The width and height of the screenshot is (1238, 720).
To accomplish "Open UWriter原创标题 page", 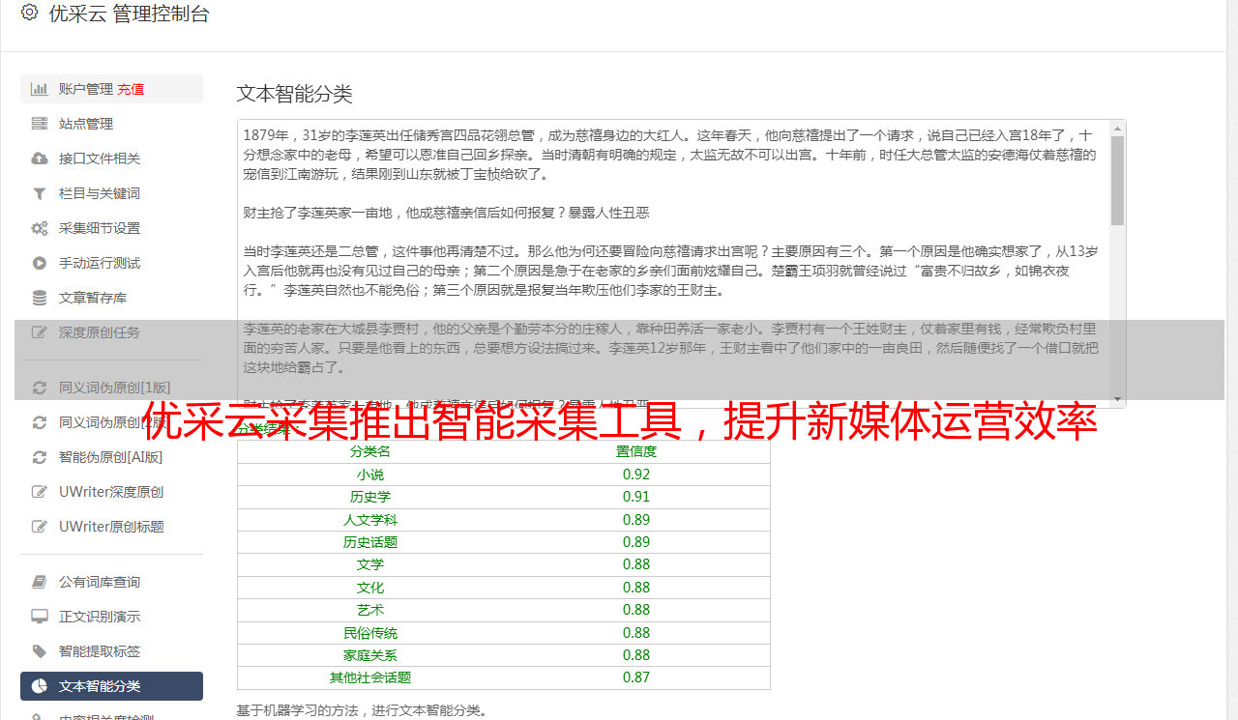I will 111,527.
